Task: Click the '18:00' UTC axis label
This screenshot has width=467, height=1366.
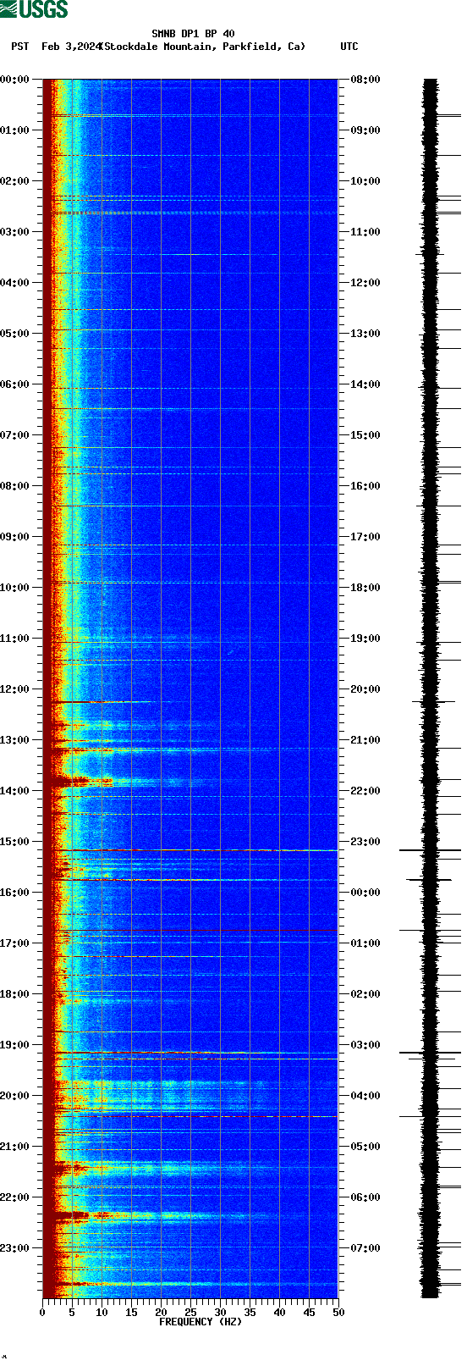Action: click(365, 588)
